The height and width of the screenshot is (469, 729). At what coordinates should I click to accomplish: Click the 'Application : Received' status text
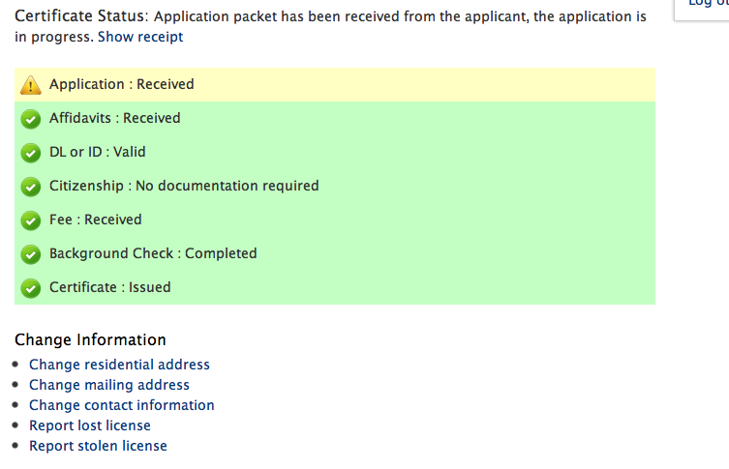[x=122, y=84]
